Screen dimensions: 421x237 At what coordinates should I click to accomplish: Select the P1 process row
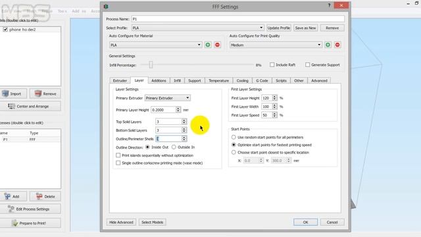[x=30, y=140]
